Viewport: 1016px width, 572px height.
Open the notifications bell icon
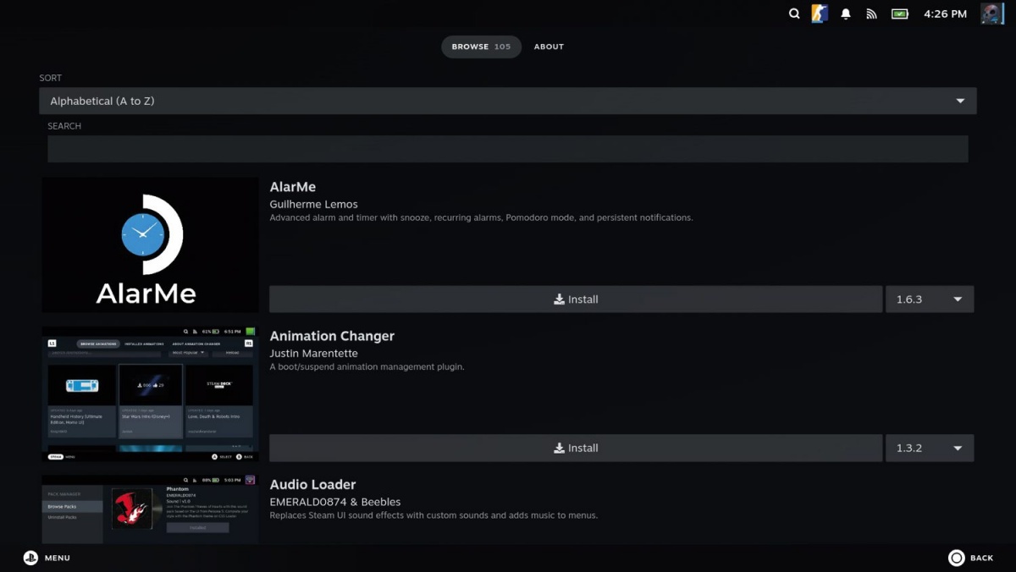(845, 14)
